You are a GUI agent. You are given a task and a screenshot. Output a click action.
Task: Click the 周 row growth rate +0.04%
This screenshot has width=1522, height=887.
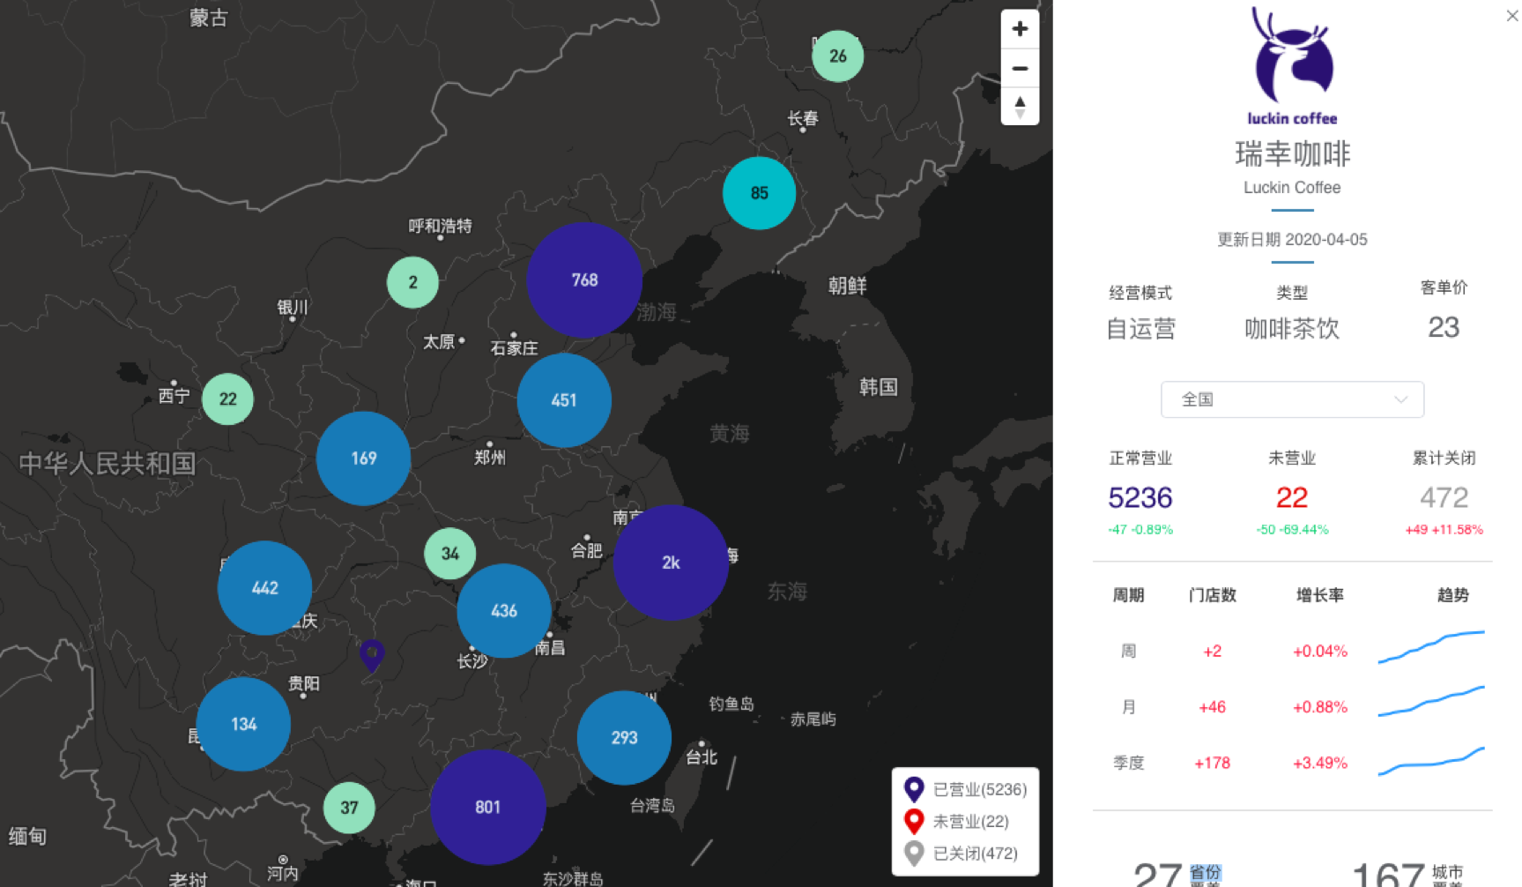coord(1319,652)
